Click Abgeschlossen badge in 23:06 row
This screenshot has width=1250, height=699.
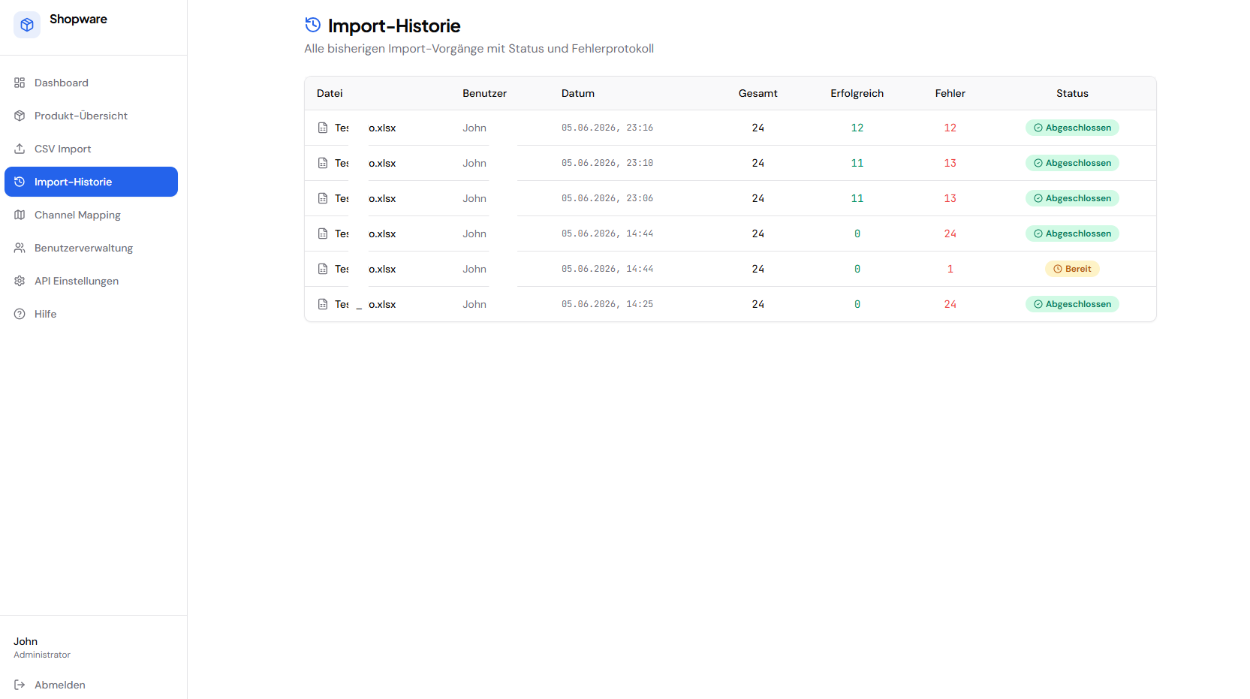(x=1072, y=198)
